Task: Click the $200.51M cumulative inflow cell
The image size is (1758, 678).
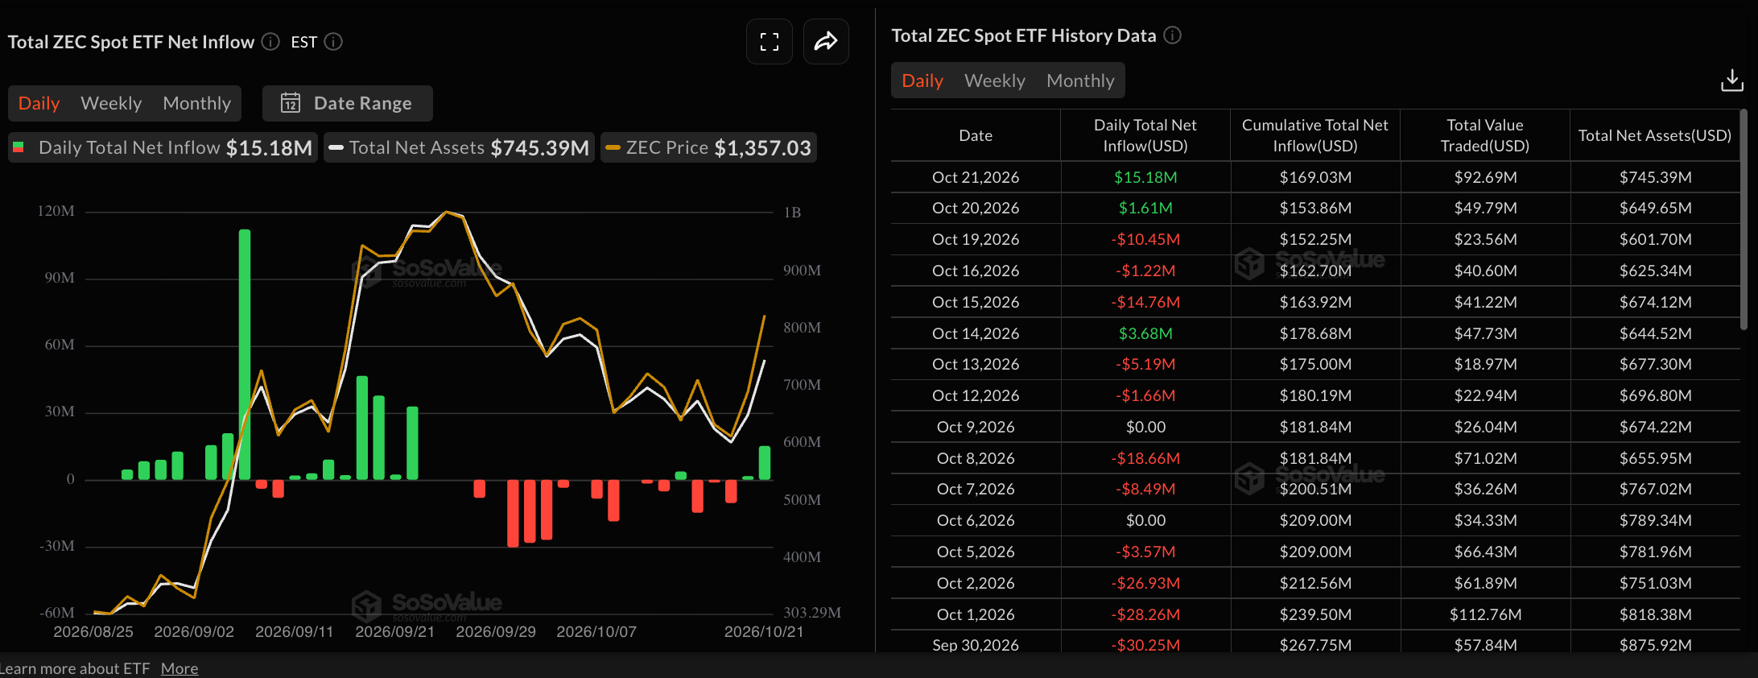Action: pyautogui.click(x=1315, y=489)
